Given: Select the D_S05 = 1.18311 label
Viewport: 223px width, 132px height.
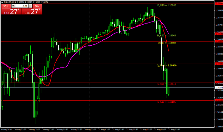Looking at the screenshot, I should [x=167, y=83].
